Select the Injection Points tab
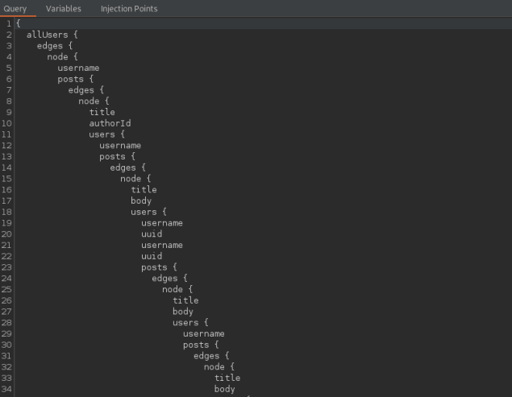The height and width of the screenshot is (397, 512). pyautogui.click(x=129, y=9)
